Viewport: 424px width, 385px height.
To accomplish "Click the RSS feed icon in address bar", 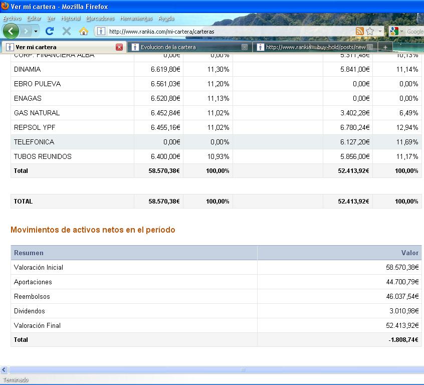I will (359, 31).
